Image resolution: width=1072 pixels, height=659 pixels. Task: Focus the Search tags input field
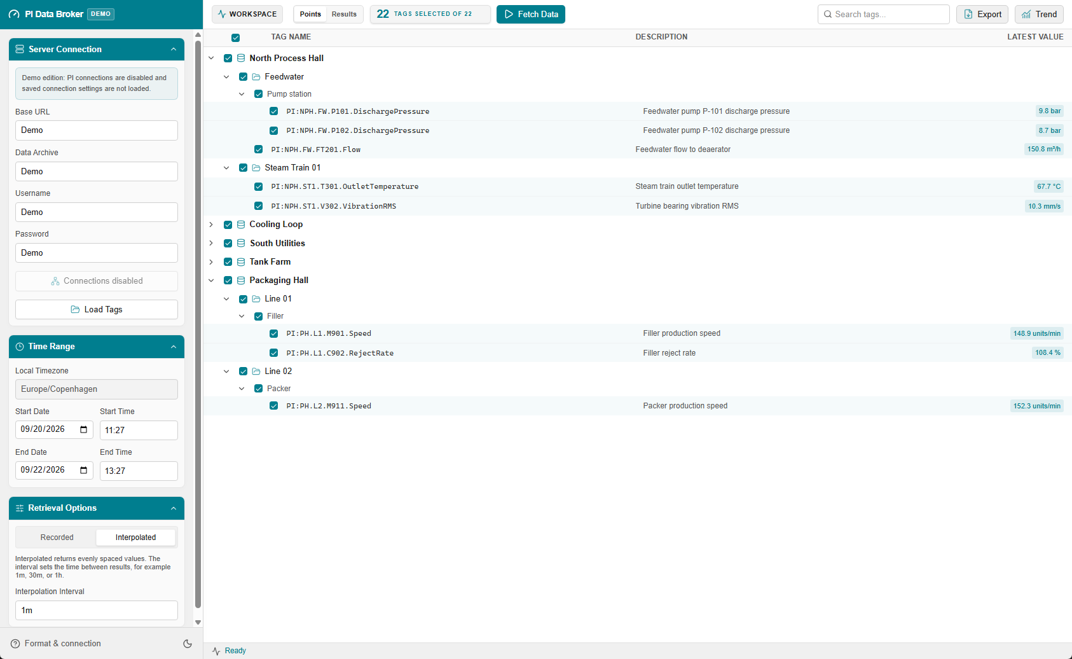coord(884,14)
